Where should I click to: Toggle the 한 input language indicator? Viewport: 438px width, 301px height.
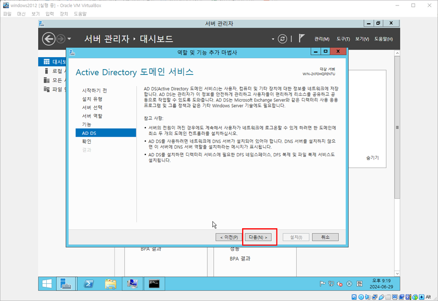tap(359, 284)
